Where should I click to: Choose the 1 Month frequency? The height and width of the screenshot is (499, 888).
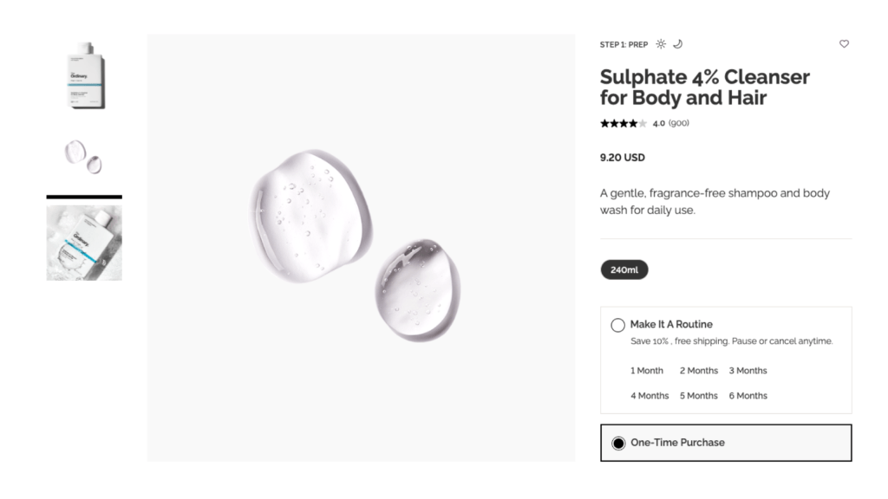tap(647, 371)
